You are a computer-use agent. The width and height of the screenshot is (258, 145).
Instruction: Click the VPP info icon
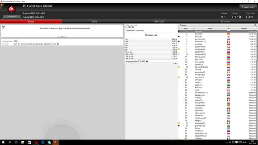pos(147,61)
